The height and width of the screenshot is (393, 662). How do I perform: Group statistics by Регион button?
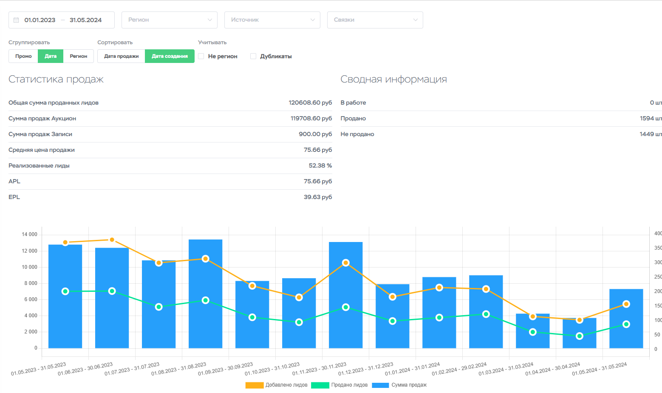pos(79,56)
